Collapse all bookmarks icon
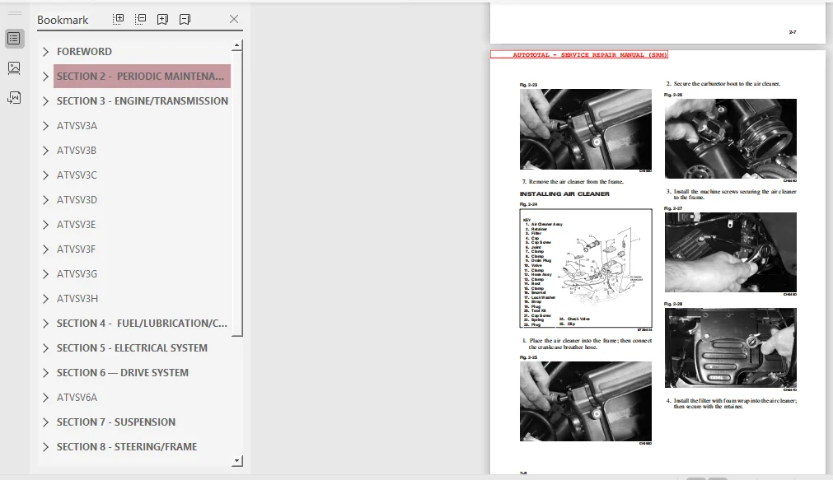833x480 pixels. 141,19
